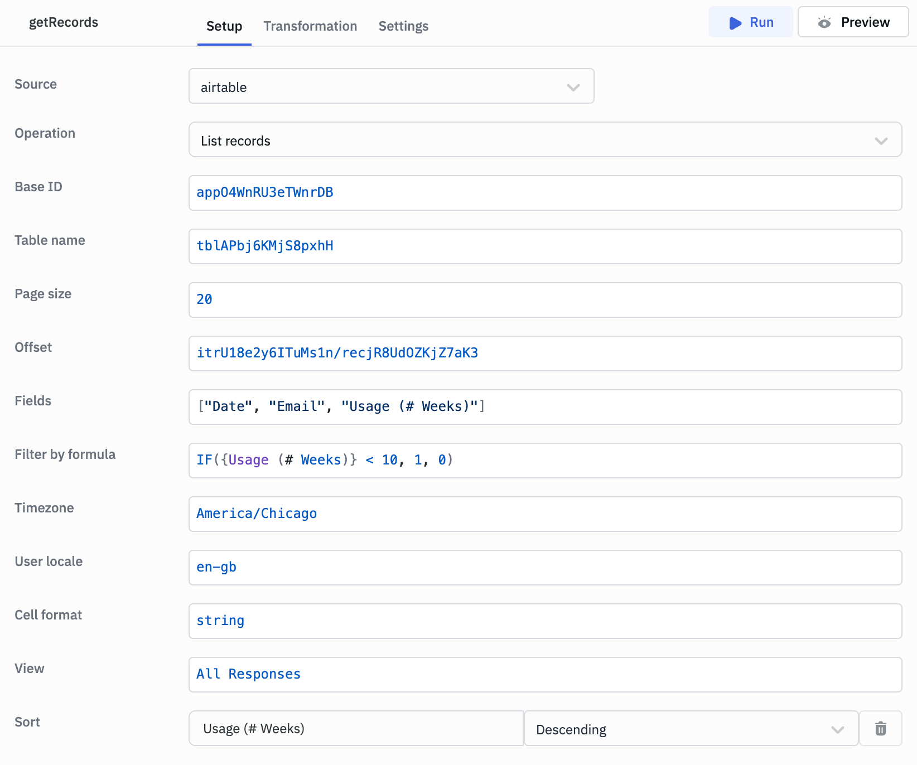
Task: Click the Table name input field
Action: tap(545, 246)
